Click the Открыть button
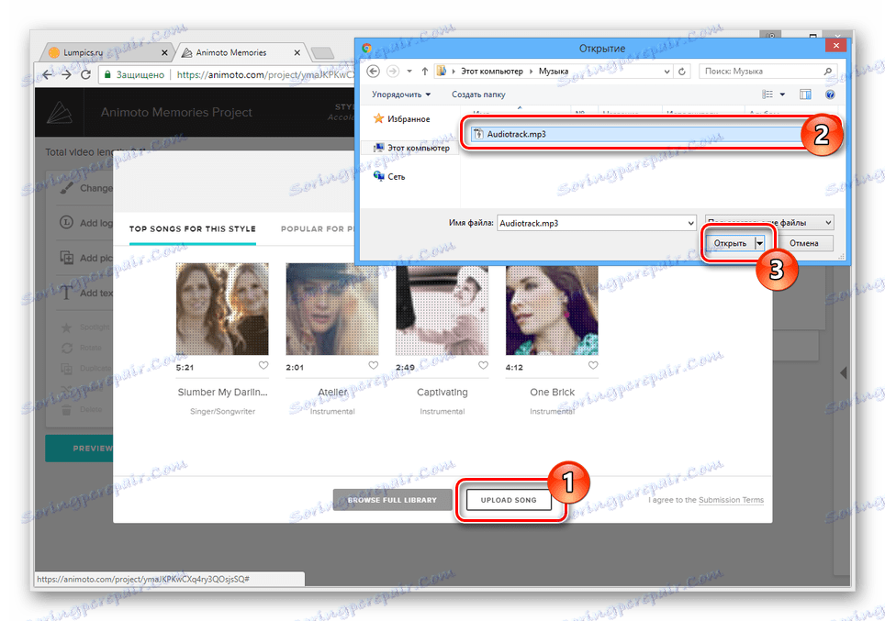The height and width of the screenshot is (621, 885). (x=730, y=243)
